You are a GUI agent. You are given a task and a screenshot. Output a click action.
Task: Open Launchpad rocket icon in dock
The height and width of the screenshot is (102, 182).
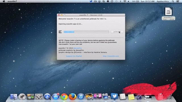pos(22,96)
